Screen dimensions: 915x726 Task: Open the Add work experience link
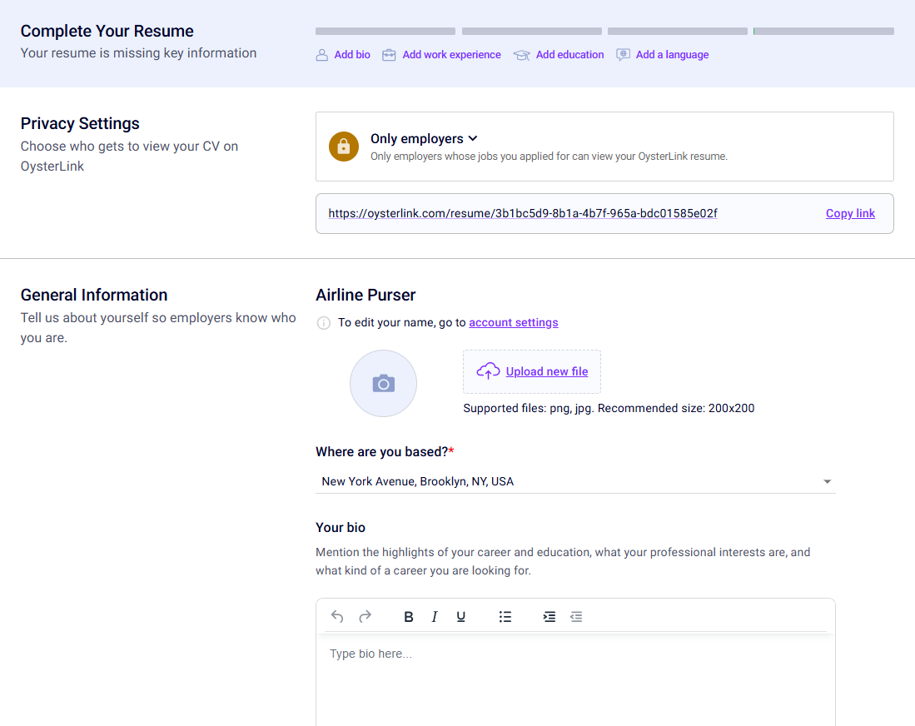pos(451,54)
